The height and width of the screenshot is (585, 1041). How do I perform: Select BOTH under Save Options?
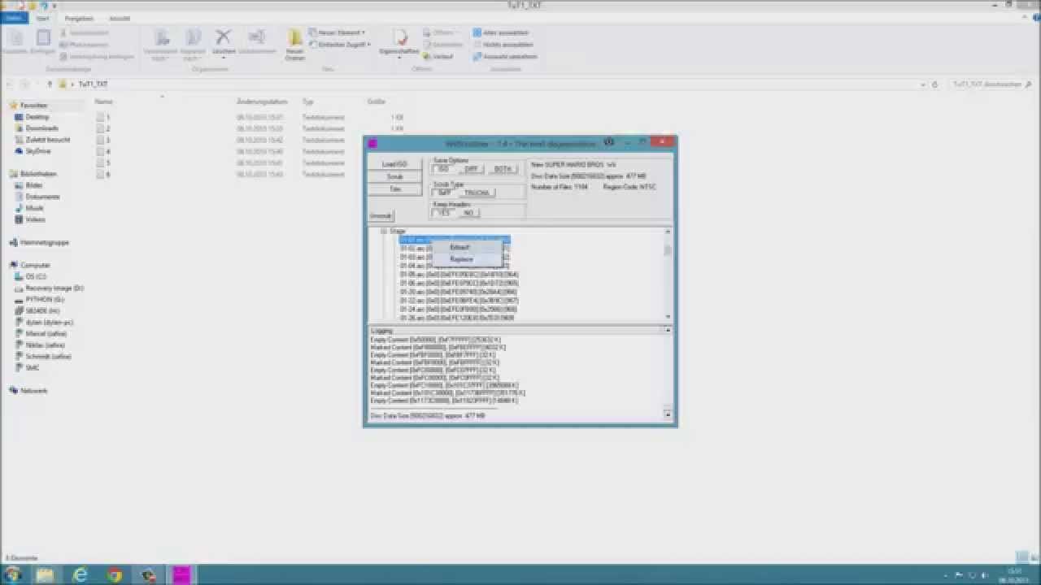503,169
